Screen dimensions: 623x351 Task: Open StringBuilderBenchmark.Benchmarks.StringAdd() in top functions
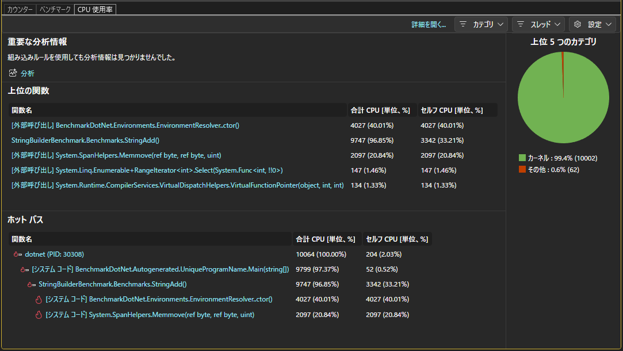click(x=85, y=140)
